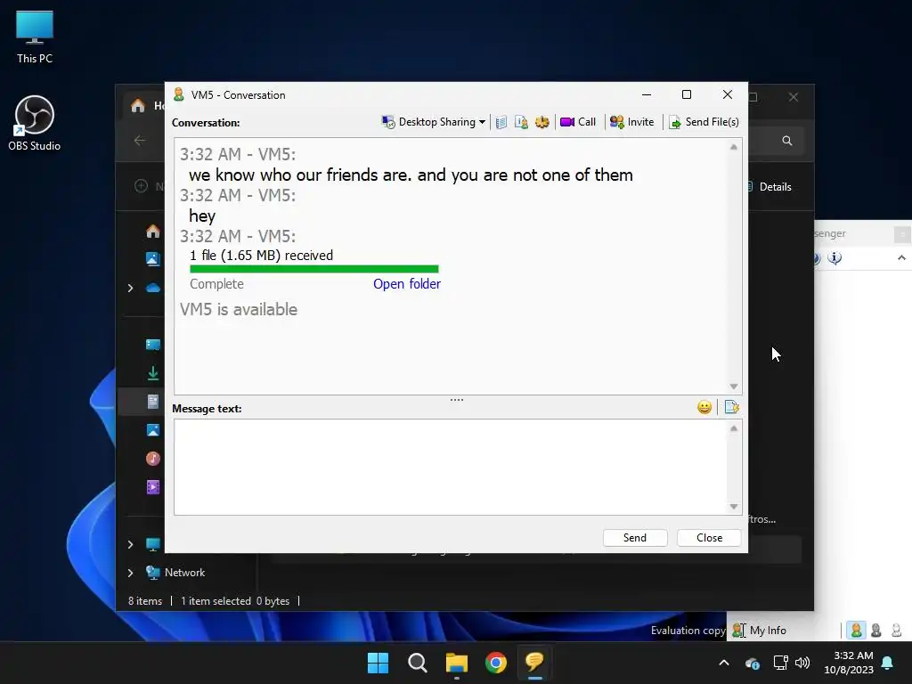Expand This PC node in File Explorer
The image size is (912, 684).
[130, 544]
